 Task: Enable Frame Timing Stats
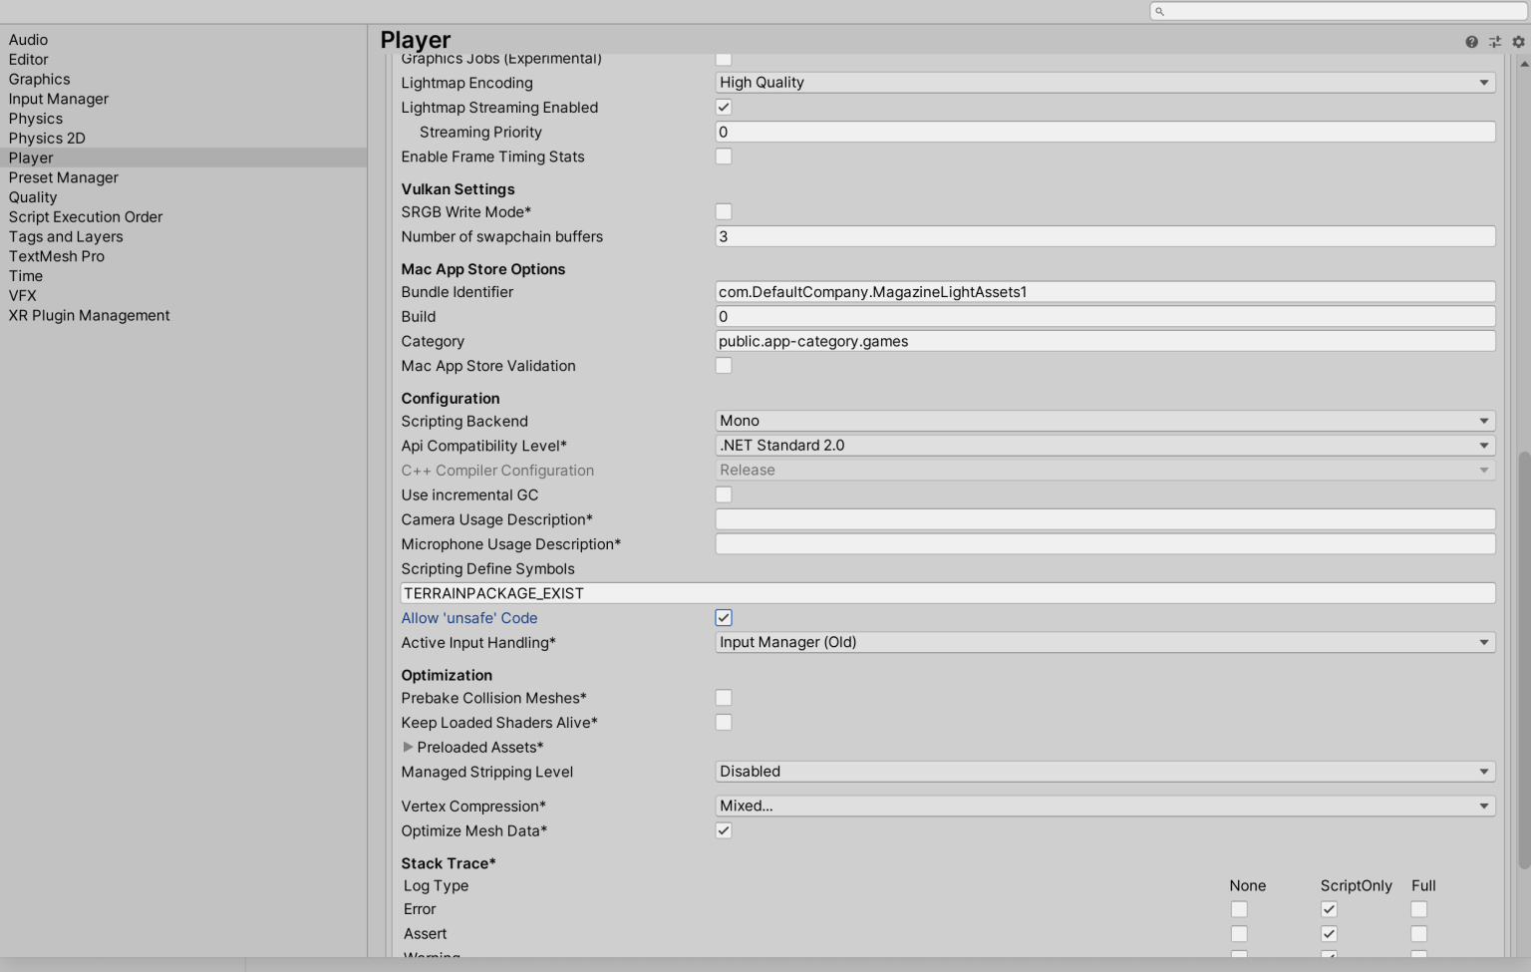(x=724, y=156)
